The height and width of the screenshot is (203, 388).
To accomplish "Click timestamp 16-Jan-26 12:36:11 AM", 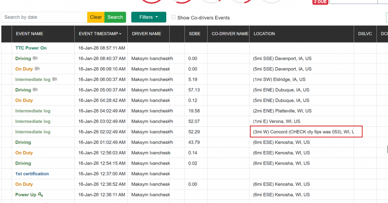I will [102, 194].
